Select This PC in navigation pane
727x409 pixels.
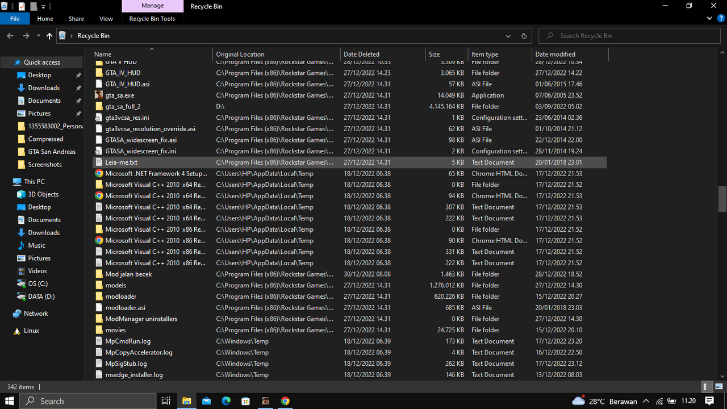point(34,182)
